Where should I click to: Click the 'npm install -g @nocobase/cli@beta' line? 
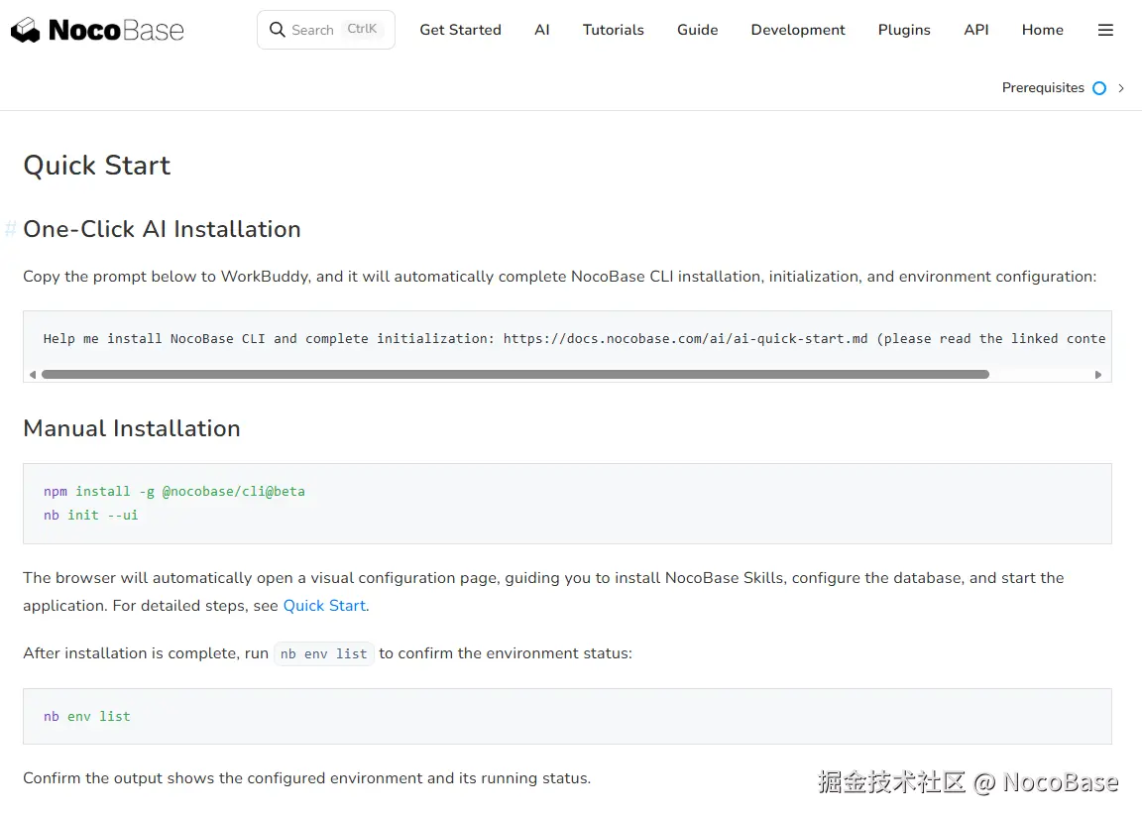(x=174, y=491)
